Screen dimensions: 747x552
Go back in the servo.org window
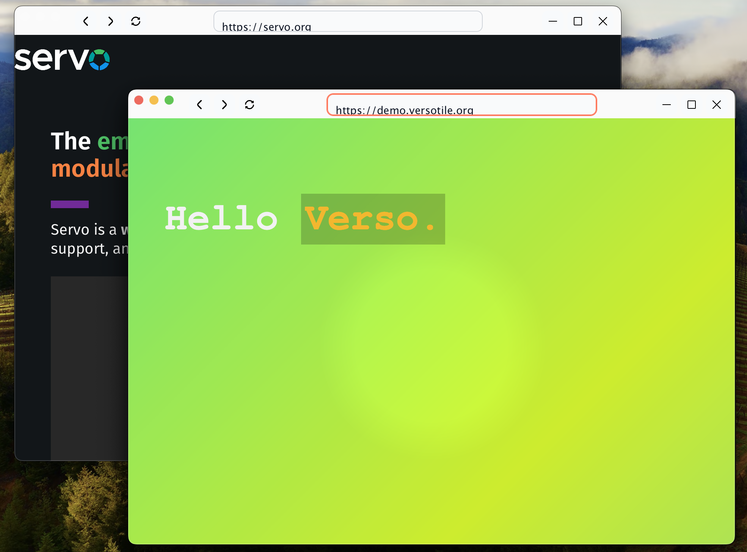tap(86, 21)
